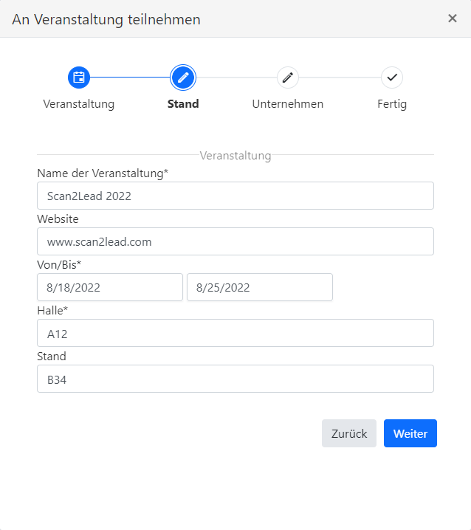Viewport: 471px width, 530px height.
Task: Select the bold Stand step label
Action: (183, 104)
